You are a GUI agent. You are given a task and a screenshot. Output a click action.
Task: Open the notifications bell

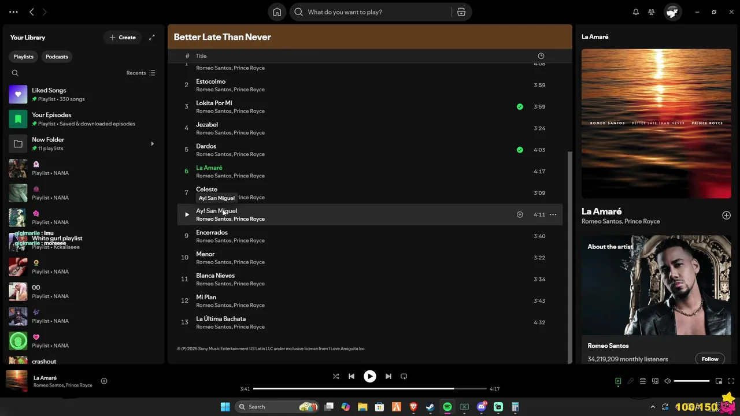(x=636, y=12)
